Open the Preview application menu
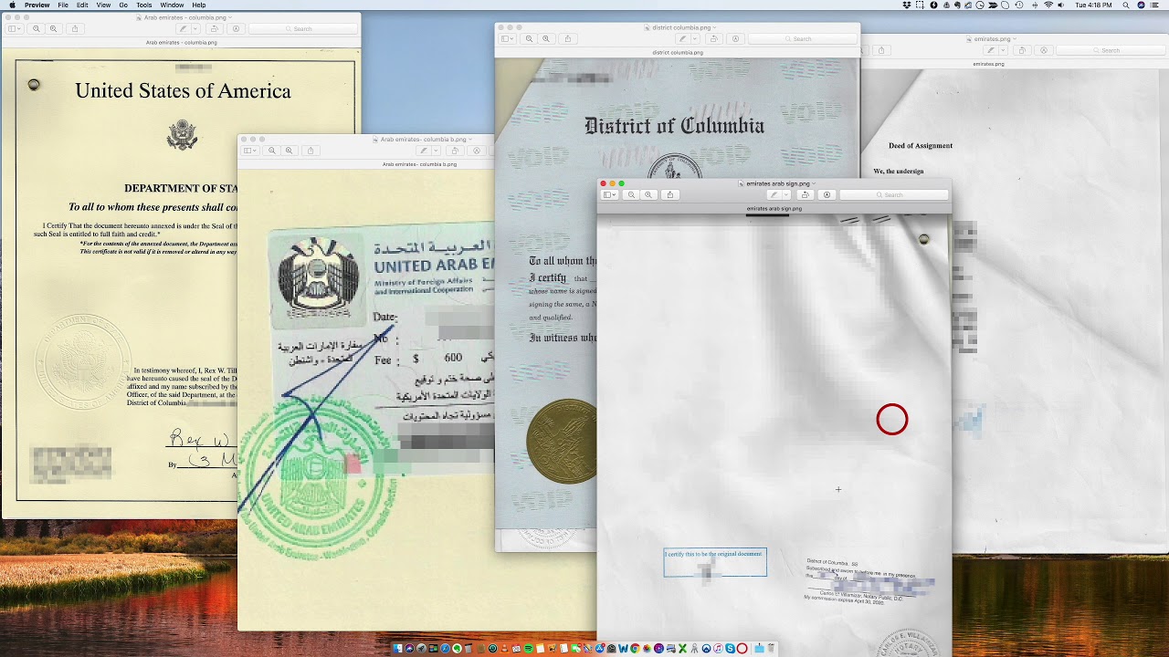The width and height of the screenshot is (1169, 657). tap(37, 5)
